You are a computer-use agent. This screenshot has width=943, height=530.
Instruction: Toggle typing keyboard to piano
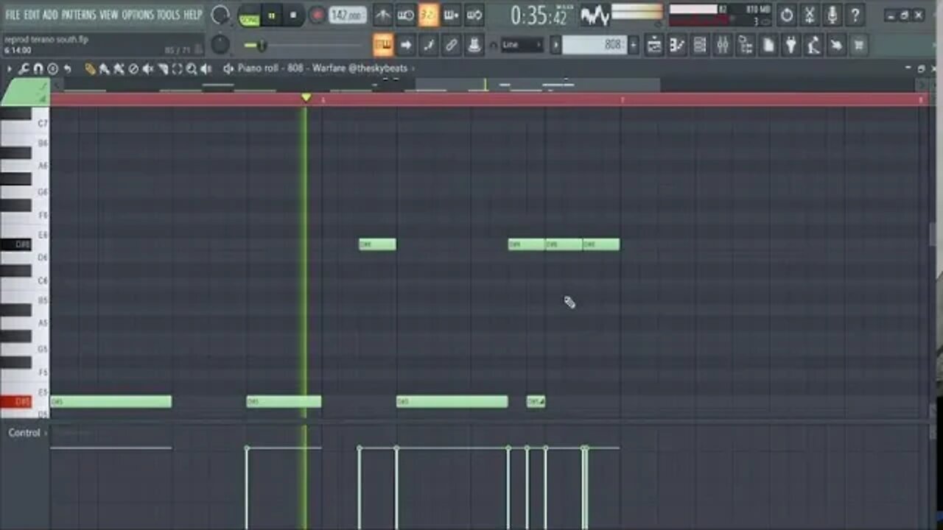coord(383,45)
